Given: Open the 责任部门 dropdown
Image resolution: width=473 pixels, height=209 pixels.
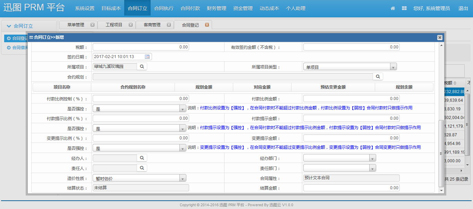Looking at the screenshot, I should tap(372, 168).
